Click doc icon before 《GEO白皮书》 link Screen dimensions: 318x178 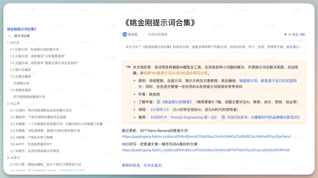223,117
